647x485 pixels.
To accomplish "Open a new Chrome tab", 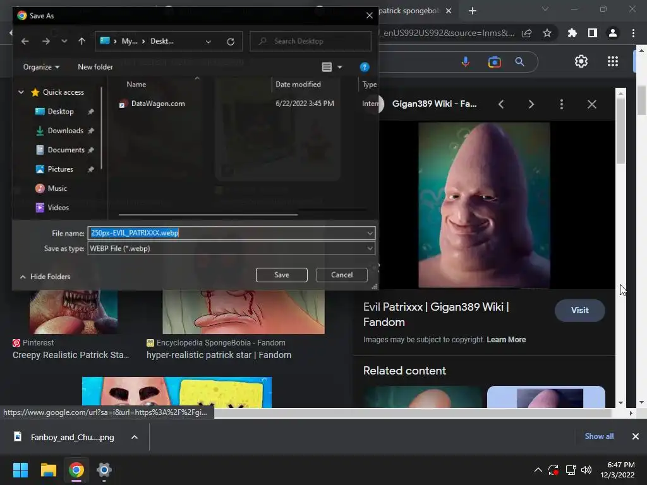I will click(473, 11).
